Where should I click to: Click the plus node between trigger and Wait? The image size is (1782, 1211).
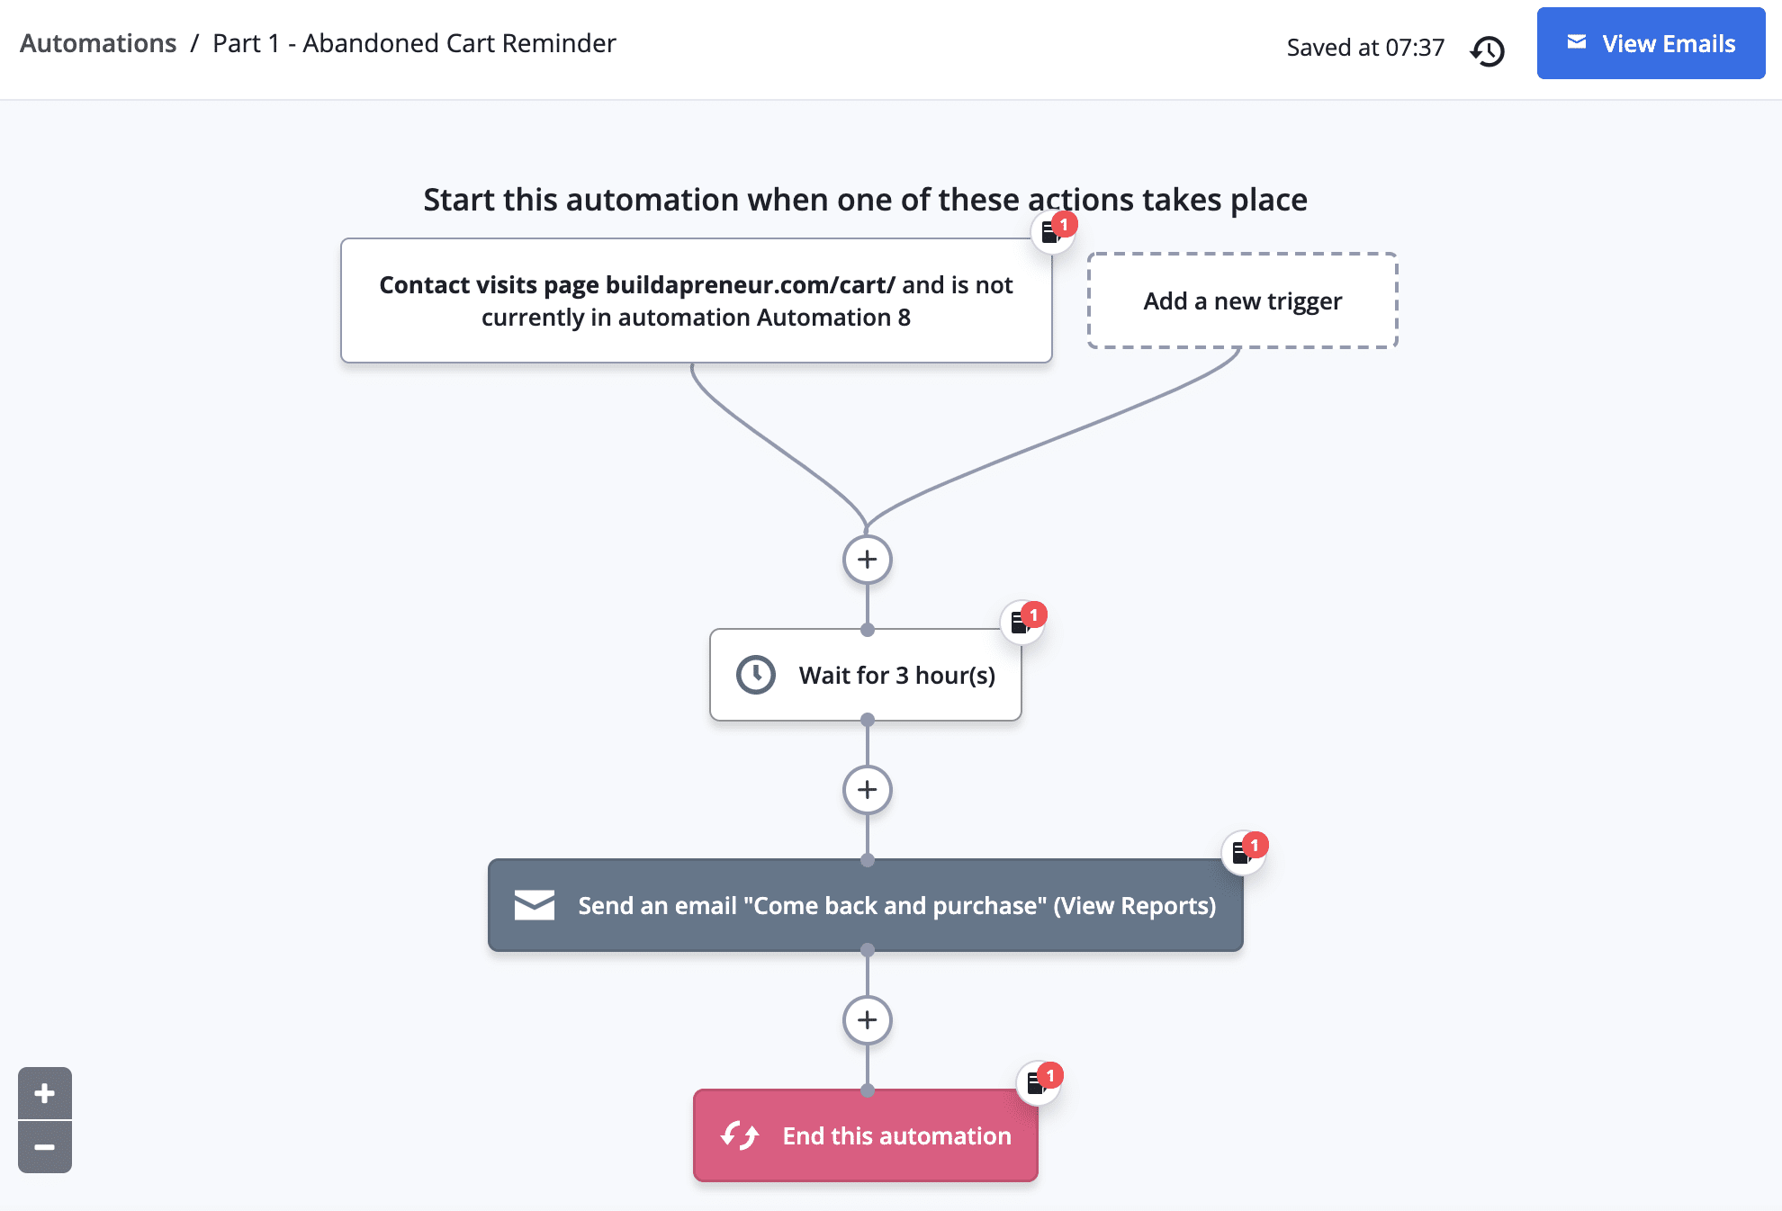click(x=864, y=558)
